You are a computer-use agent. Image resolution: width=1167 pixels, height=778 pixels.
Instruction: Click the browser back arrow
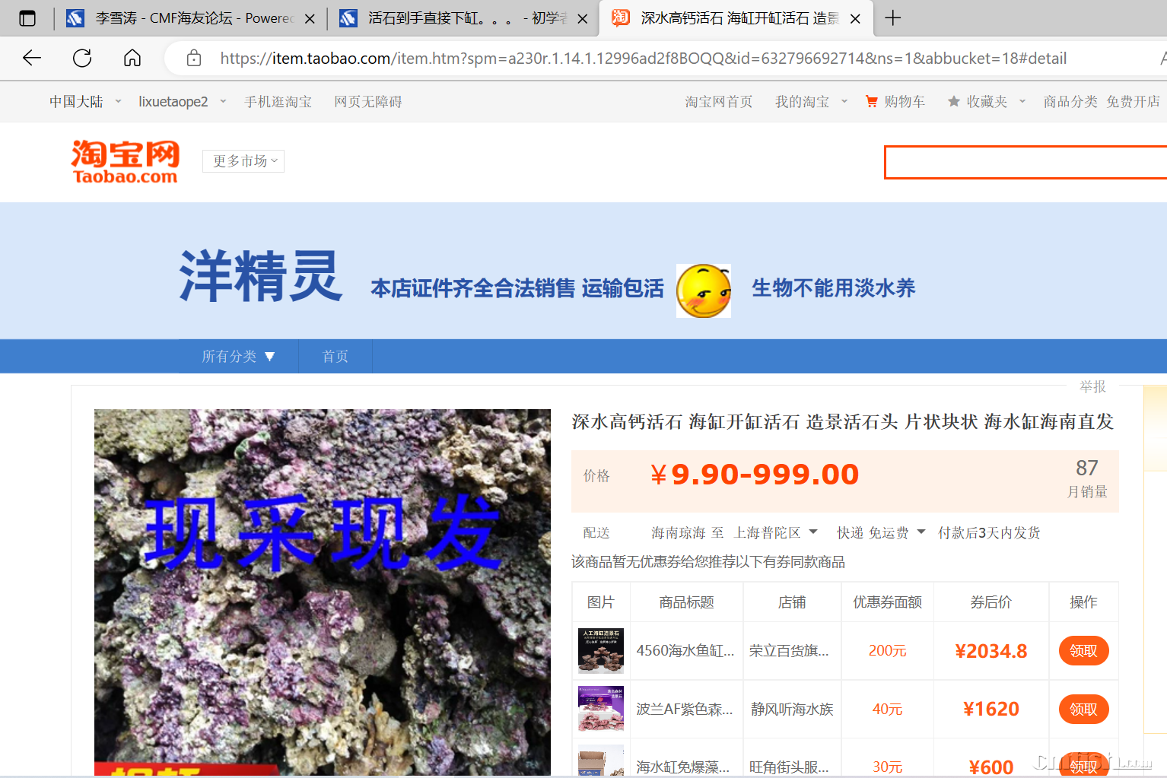tap(30, 58)
